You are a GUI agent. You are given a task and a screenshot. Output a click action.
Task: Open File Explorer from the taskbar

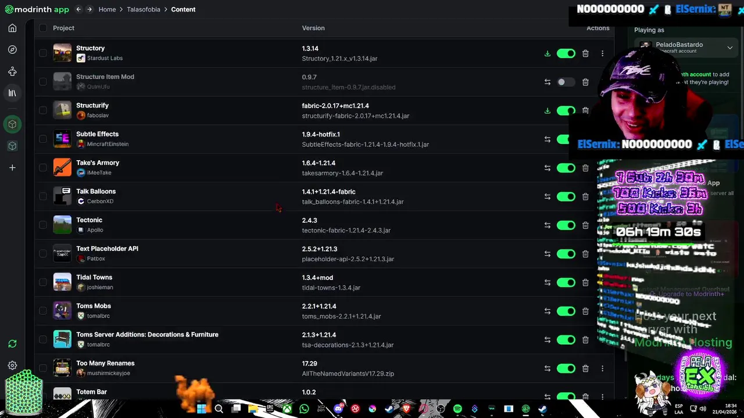[x=253, y=409]
